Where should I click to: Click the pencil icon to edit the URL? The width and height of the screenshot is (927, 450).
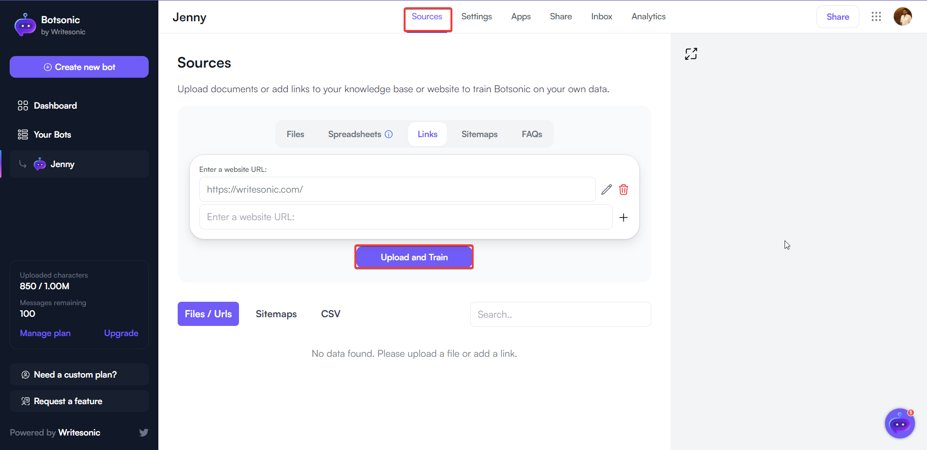click(x=607, y=189)
